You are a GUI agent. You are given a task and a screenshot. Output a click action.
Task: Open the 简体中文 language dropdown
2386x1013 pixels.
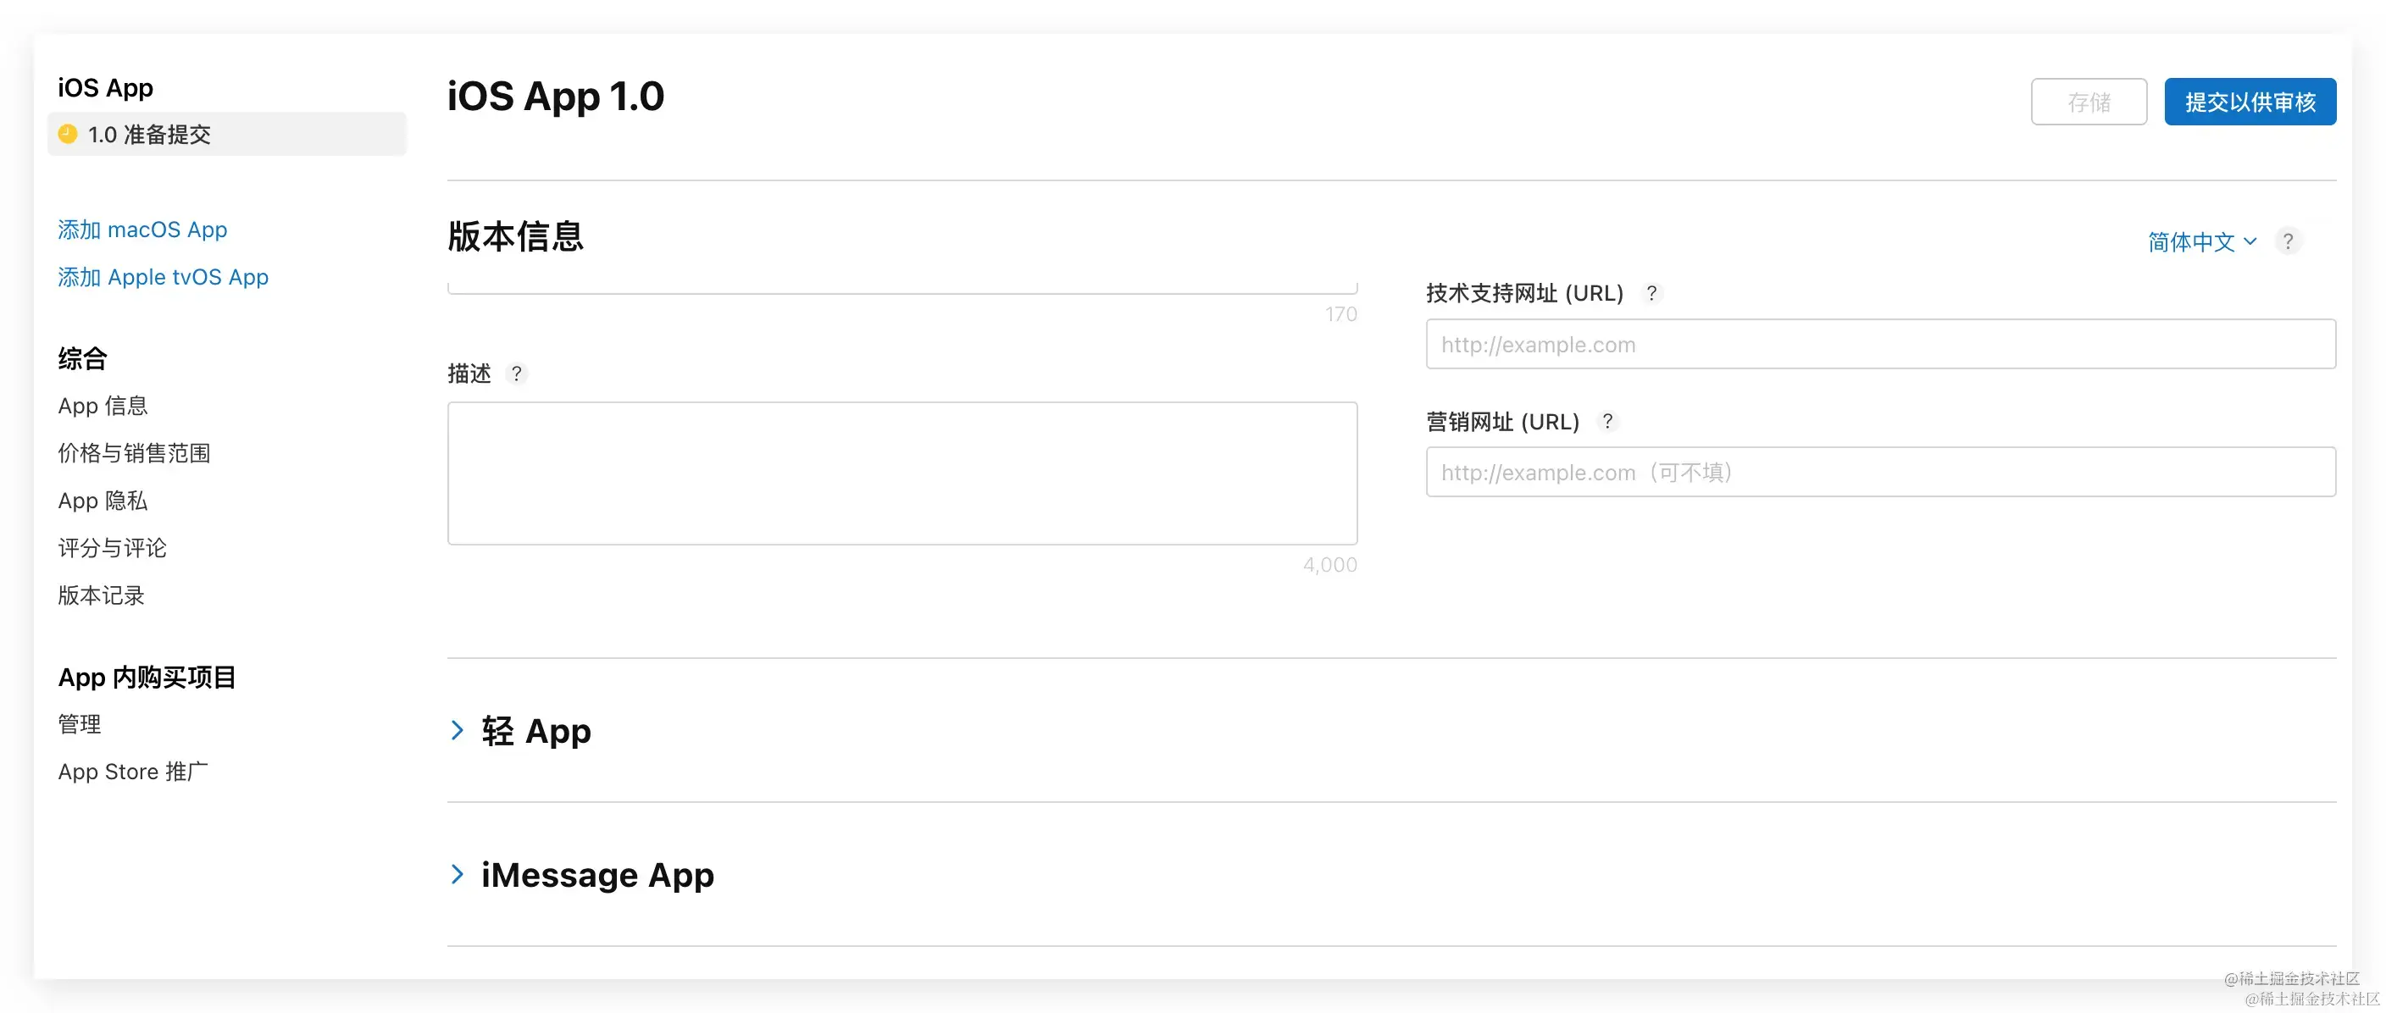point(2200,241)
